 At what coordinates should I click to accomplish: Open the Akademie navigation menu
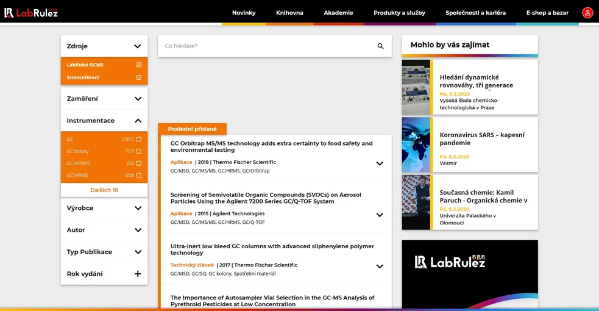[338, 13]
